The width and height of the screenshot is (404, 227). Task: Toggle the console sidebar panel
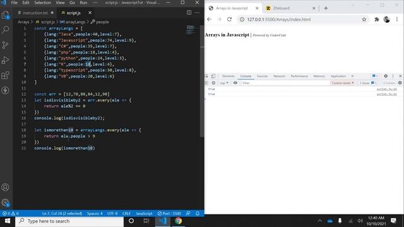tap(206, 83)
